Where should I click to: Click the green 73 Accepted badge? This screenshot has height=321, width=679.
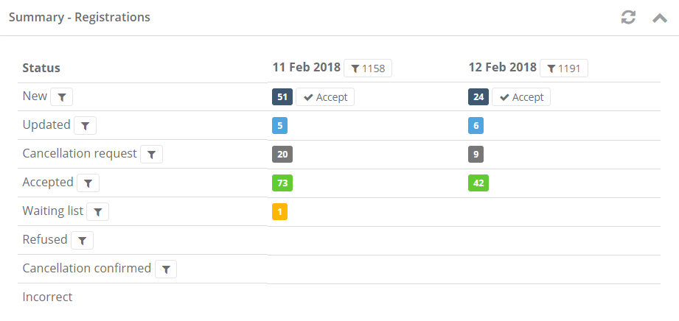282,183
